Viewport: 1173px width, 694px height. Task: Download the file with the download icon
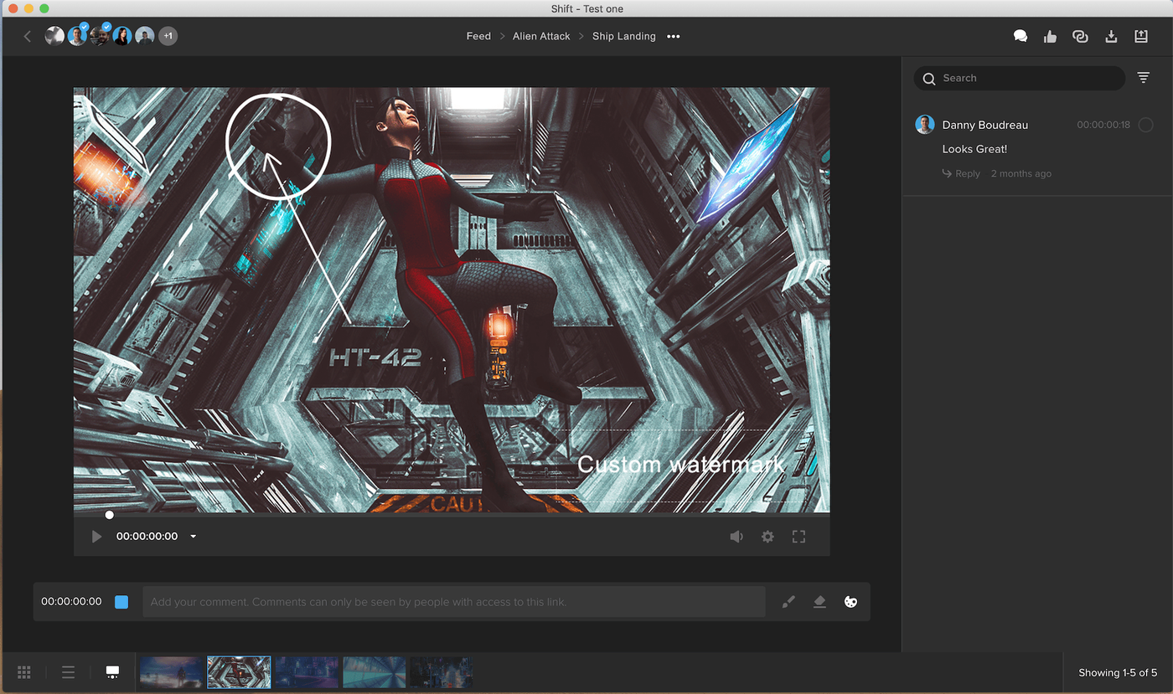(x=1111, y=36)
